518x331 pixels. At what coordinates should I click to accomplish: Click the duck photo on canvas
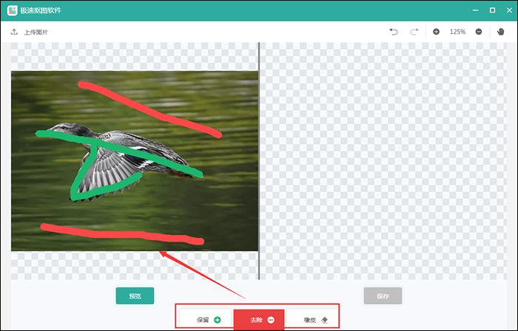(135, 161)
